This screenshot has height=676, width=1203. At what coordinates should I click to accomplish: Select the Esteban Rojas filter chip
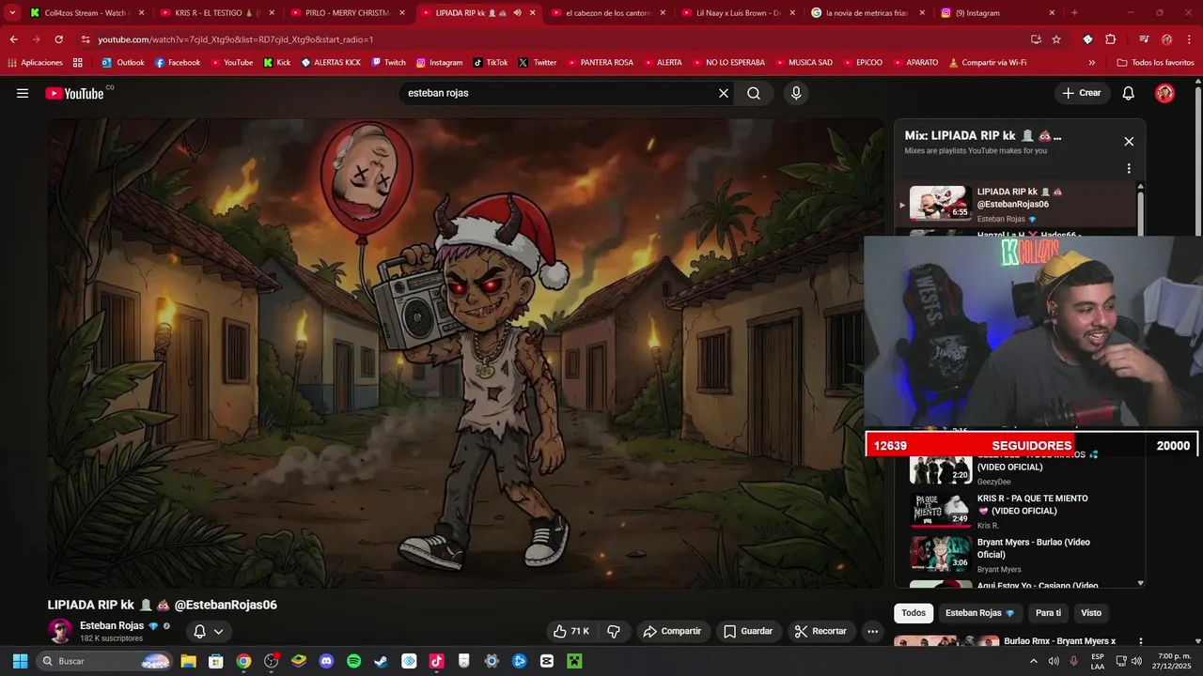coord(979,613)
